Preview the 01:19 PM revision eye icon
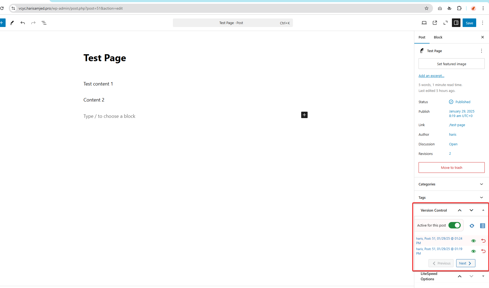The height and width of the screenshot is (288, 489). pyautogui.click(x=474, y=251)
